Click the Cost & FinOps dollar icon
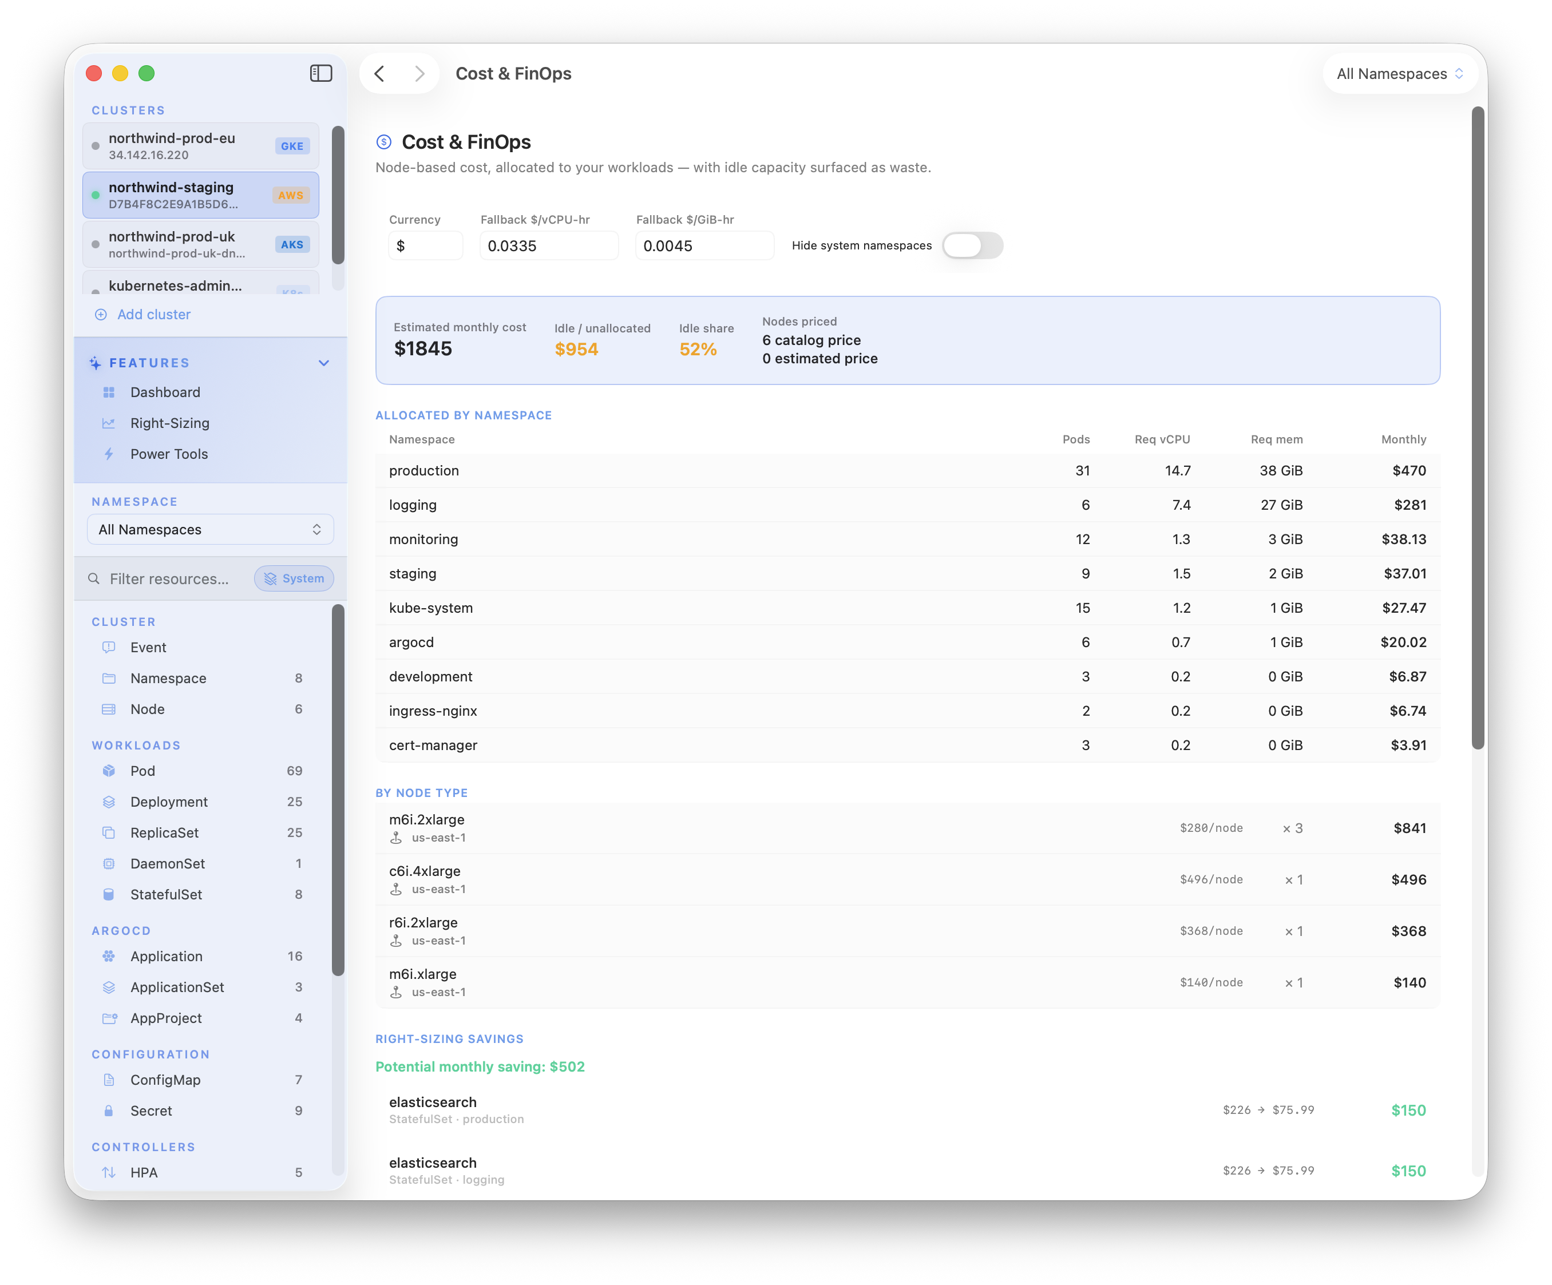1552x1285 pixels. point(383,142)
